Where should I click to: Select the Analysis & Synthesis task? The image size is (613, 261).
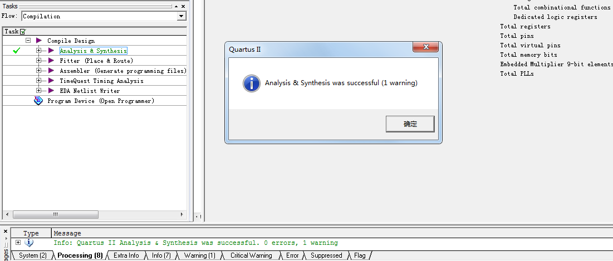click(x=93, y=51)
